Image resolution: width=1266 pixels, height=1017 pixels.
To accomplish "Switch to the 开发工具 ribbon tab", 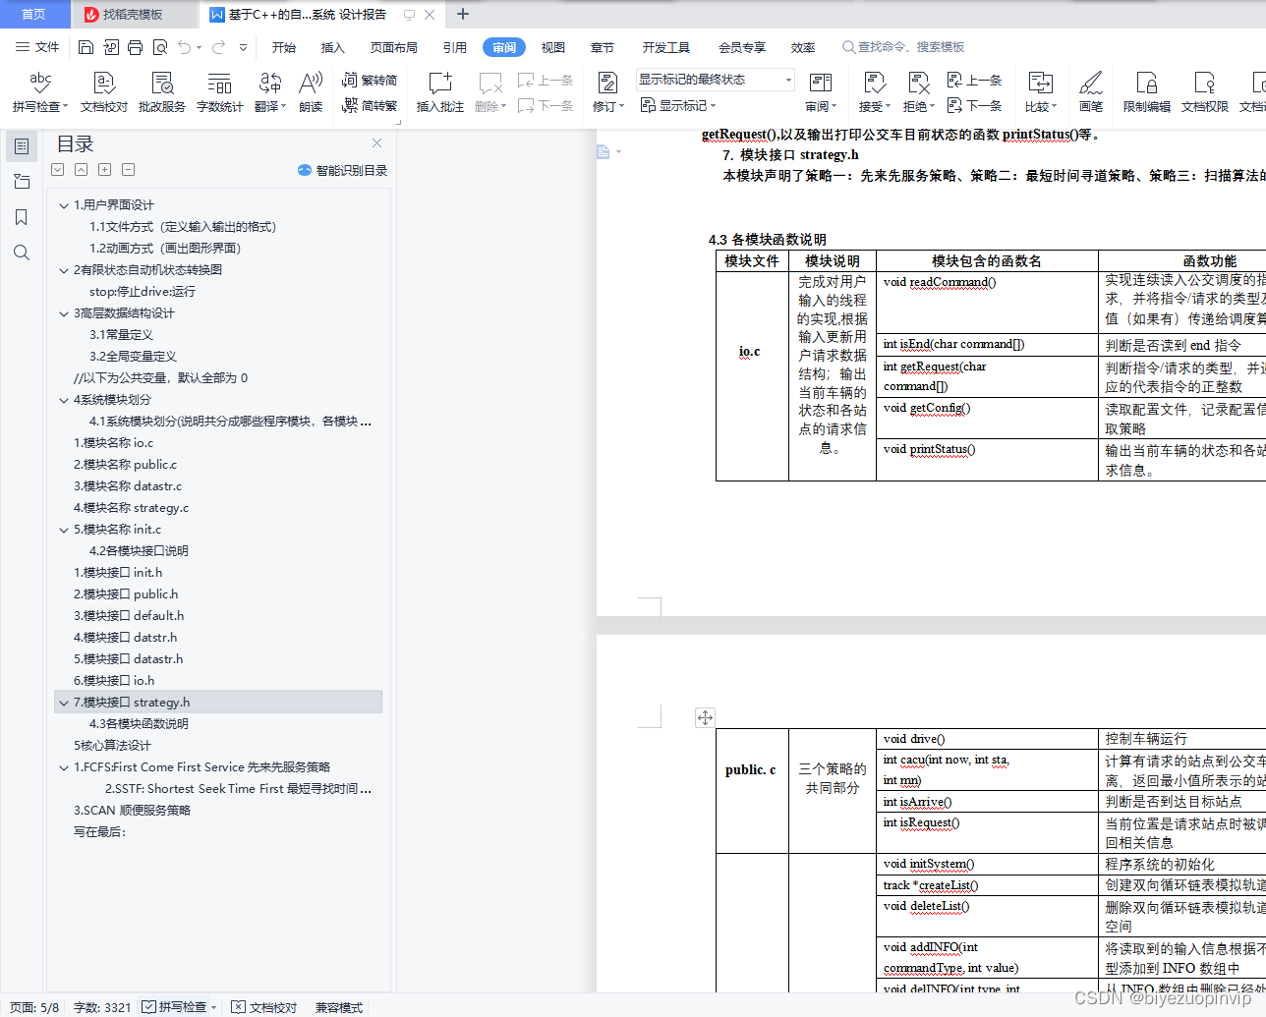I will [x=666, y=47].
